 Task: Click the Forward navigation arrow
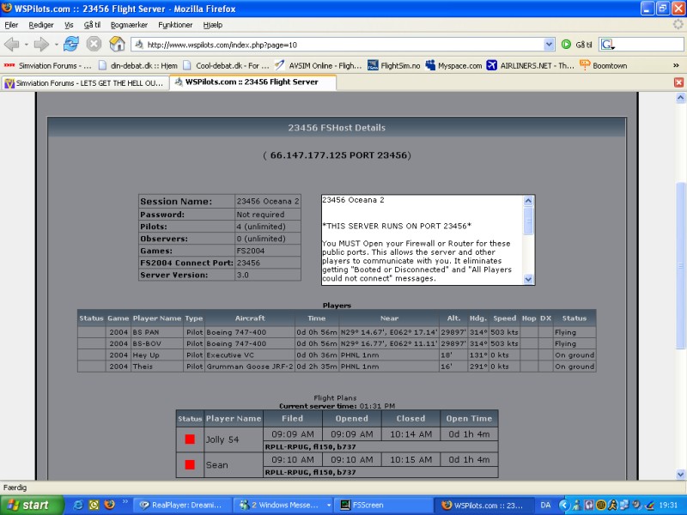tap(40, 44)
